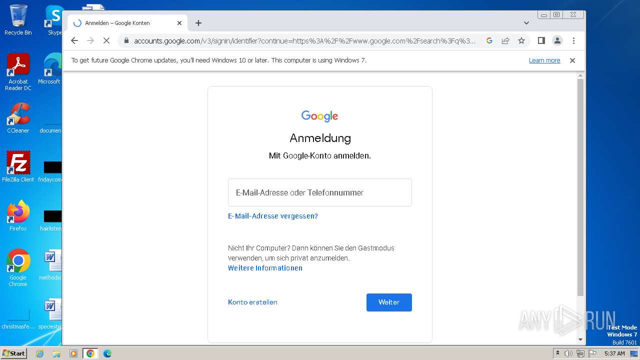Click E-Mail-Adresse vergessen? link
This screenshot has width=640, height=360.
[273, 216]
